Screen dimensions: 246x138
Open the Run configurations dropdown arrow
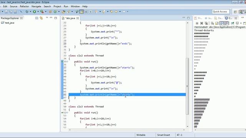[x=38, y=12]
